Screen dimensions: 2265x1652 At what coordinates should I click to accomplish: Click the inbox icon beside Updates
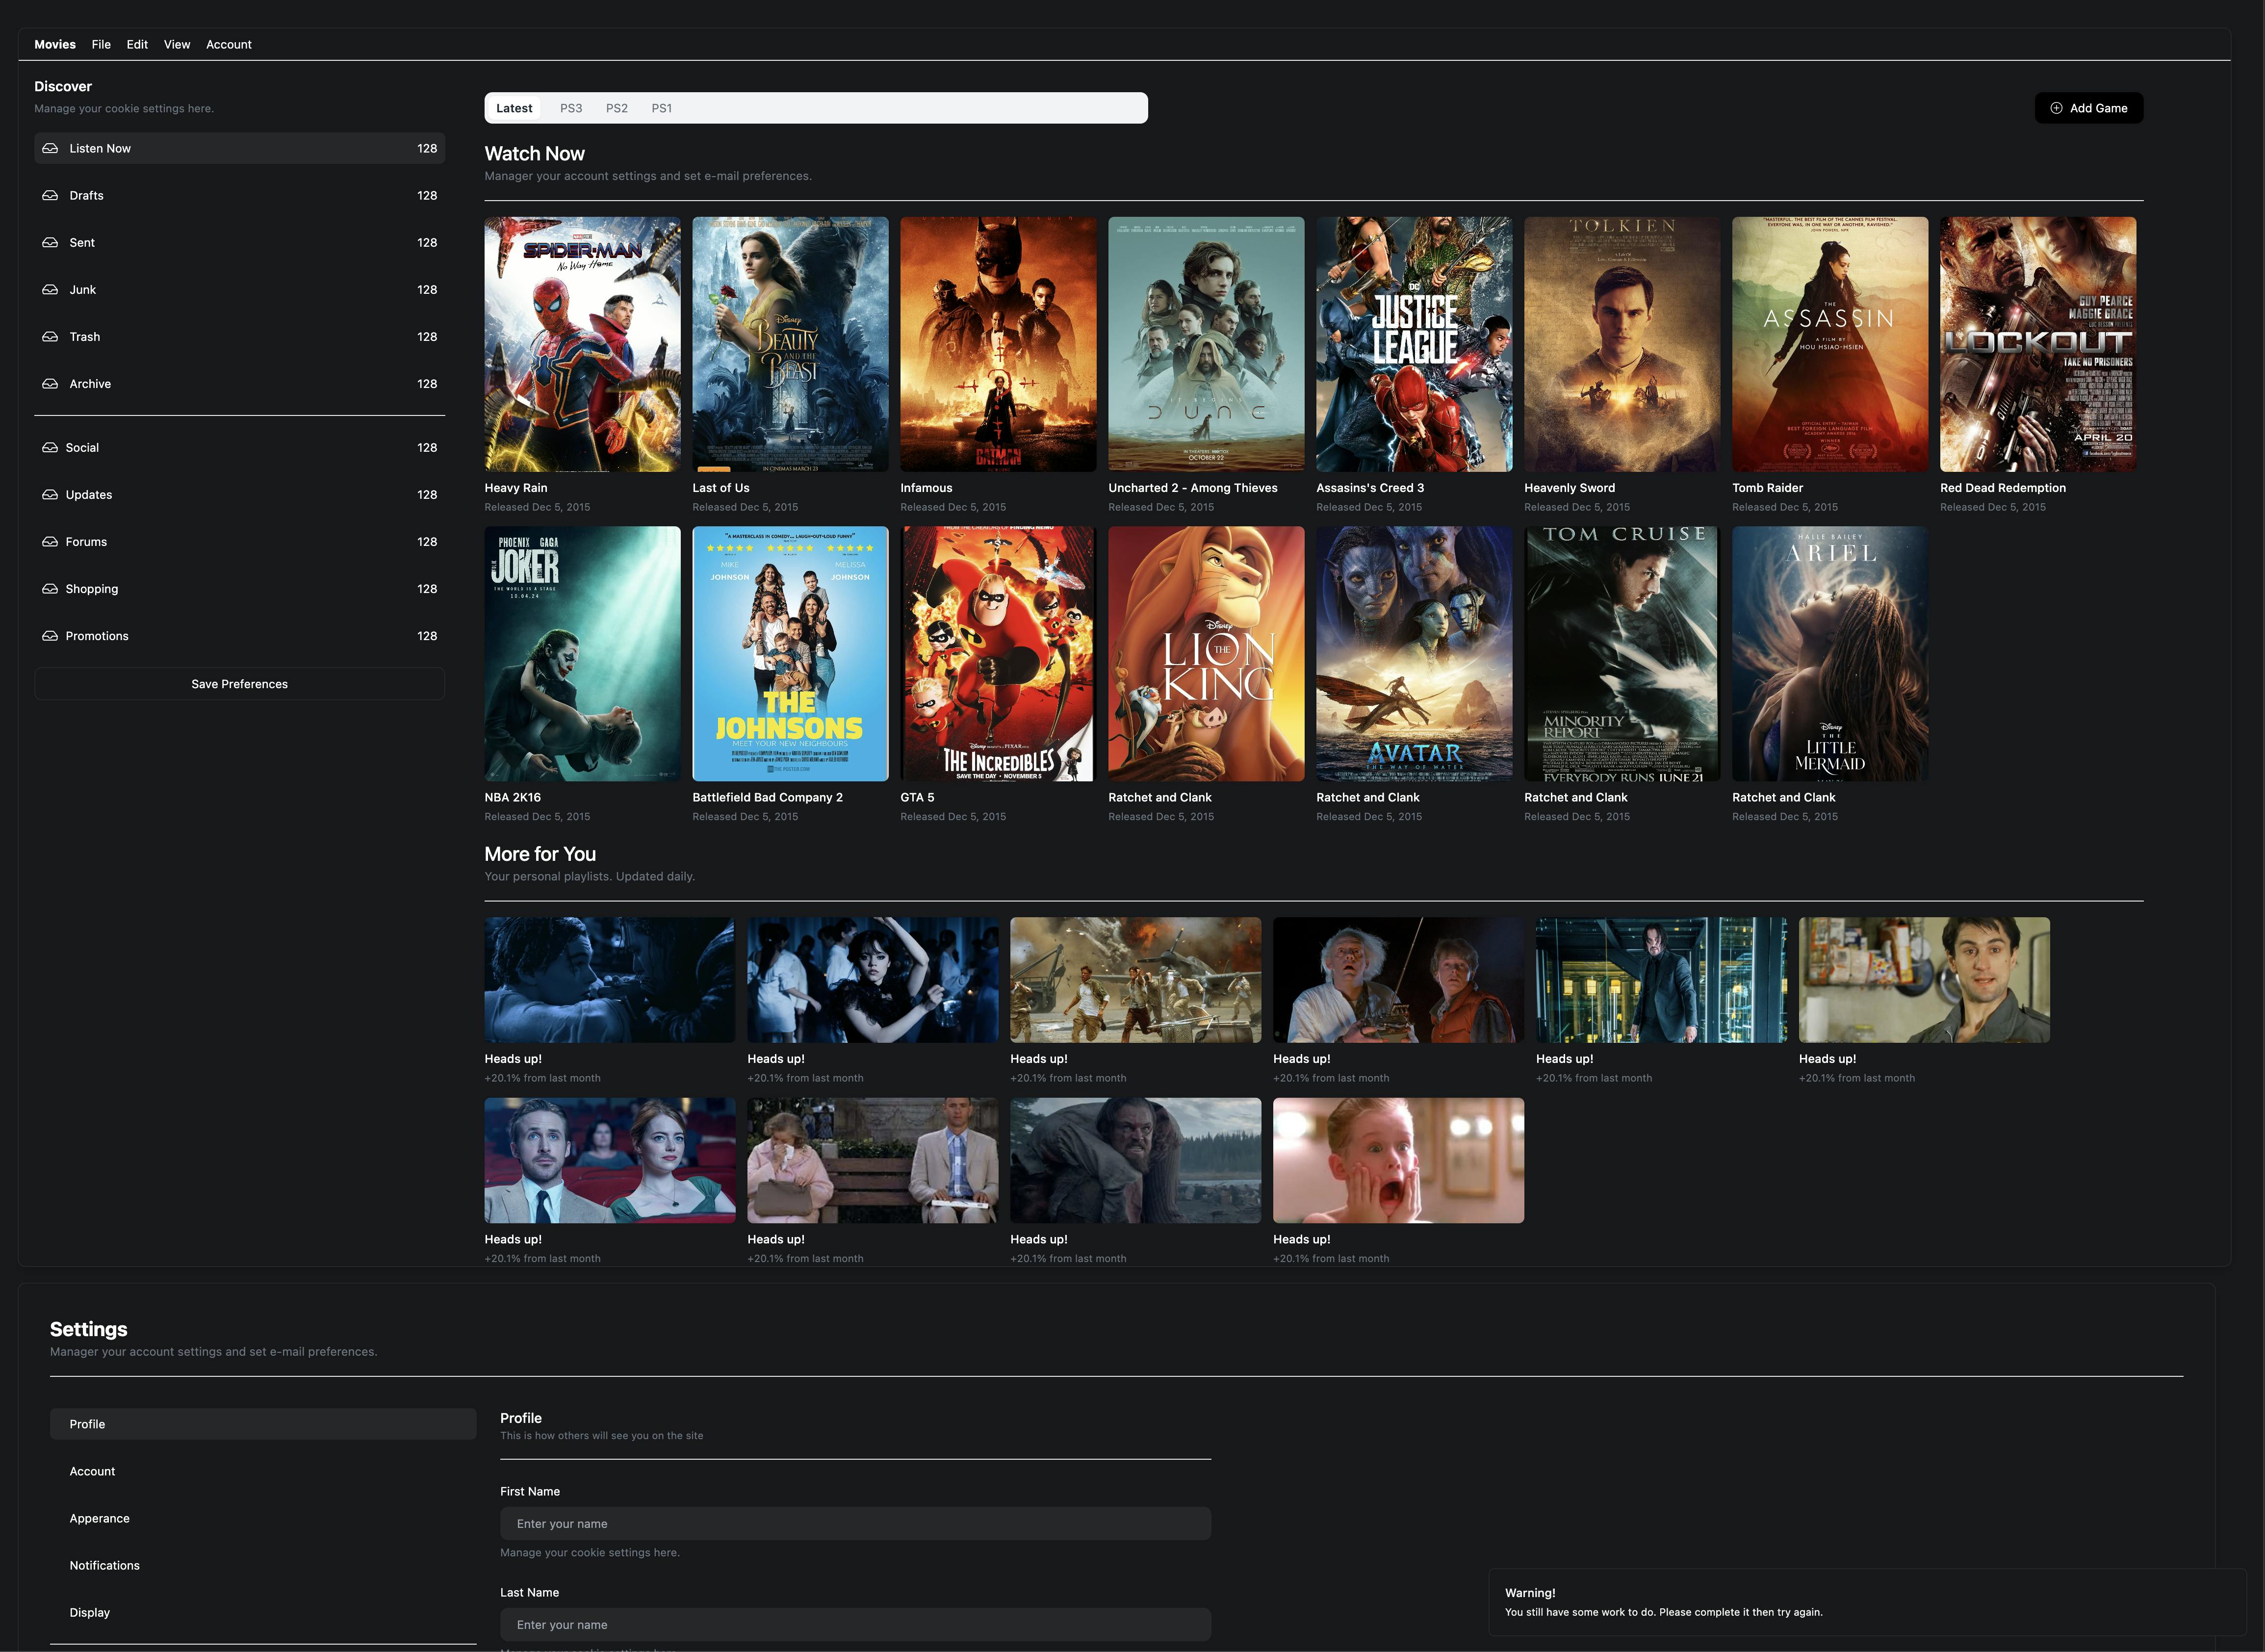click(50, 494)
